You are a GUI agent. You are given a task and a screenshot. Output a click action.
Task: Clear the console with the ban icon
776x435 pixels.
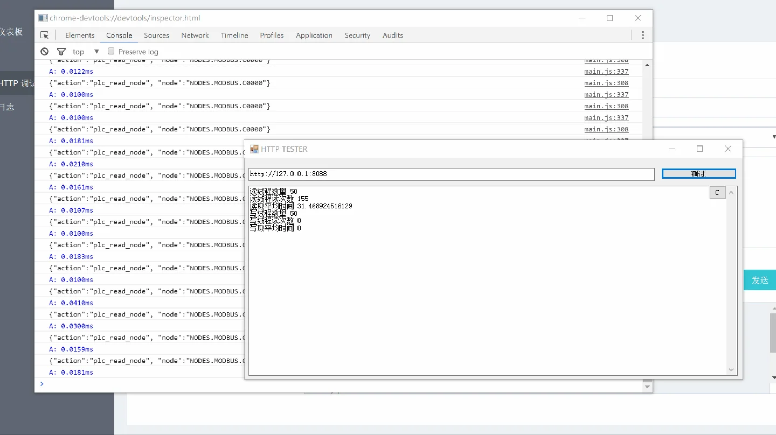pyautogui.click(x=45, y=51)
